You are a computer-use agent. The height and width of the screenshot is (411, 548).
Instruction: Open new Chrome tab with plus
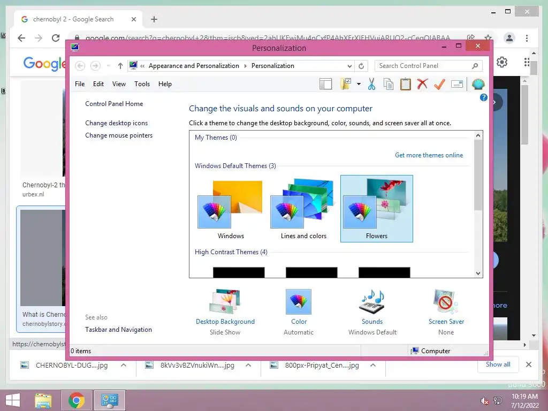(154, 19)
